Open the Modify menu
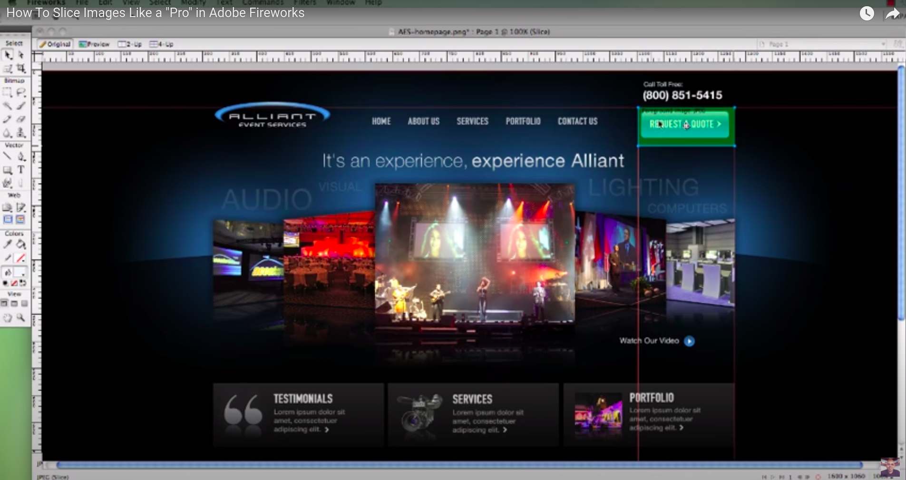 pyautogui.click(x=193, y=2)
